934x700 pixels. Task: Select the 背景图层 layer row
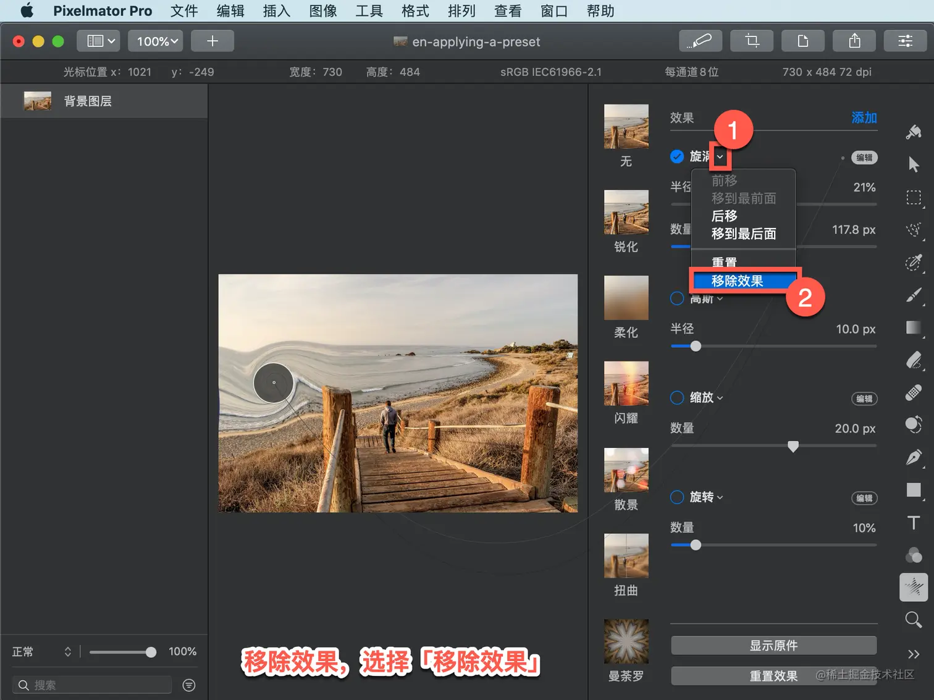[x=104, y=101]
